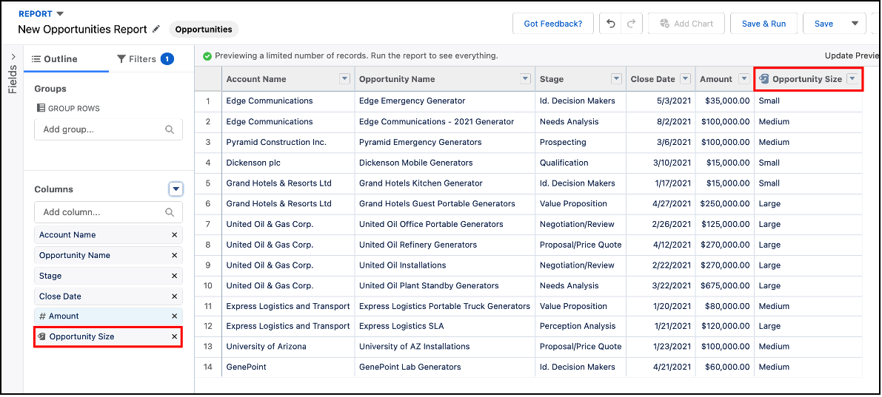Open the Account Name column header menu
Screen dimensions: 882x397
pyautogui.click(x=344, y=79)
